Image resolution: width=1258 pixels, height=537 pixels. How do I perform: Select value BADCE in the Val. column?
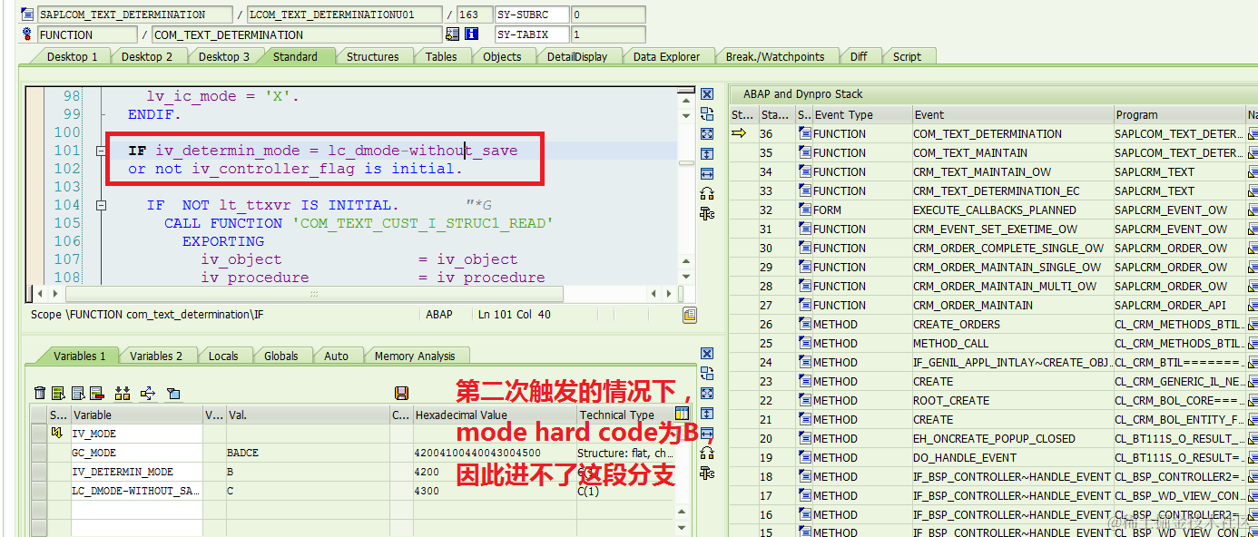coord(308,453)
